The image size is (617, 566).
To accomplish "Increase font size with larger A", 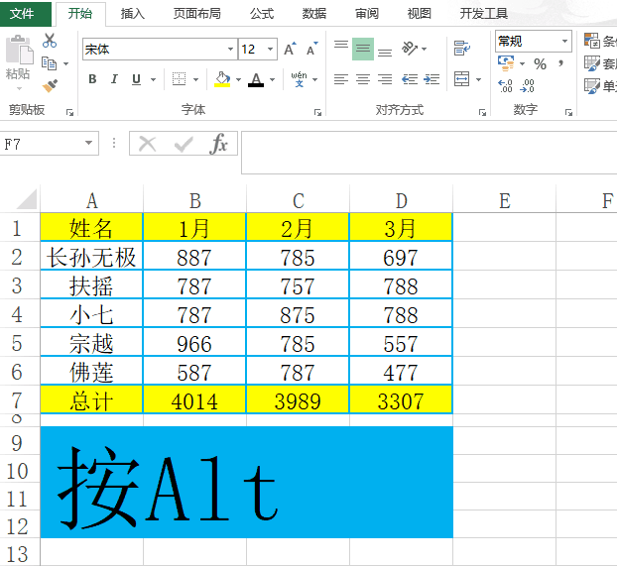I will [x=290, y=49].
